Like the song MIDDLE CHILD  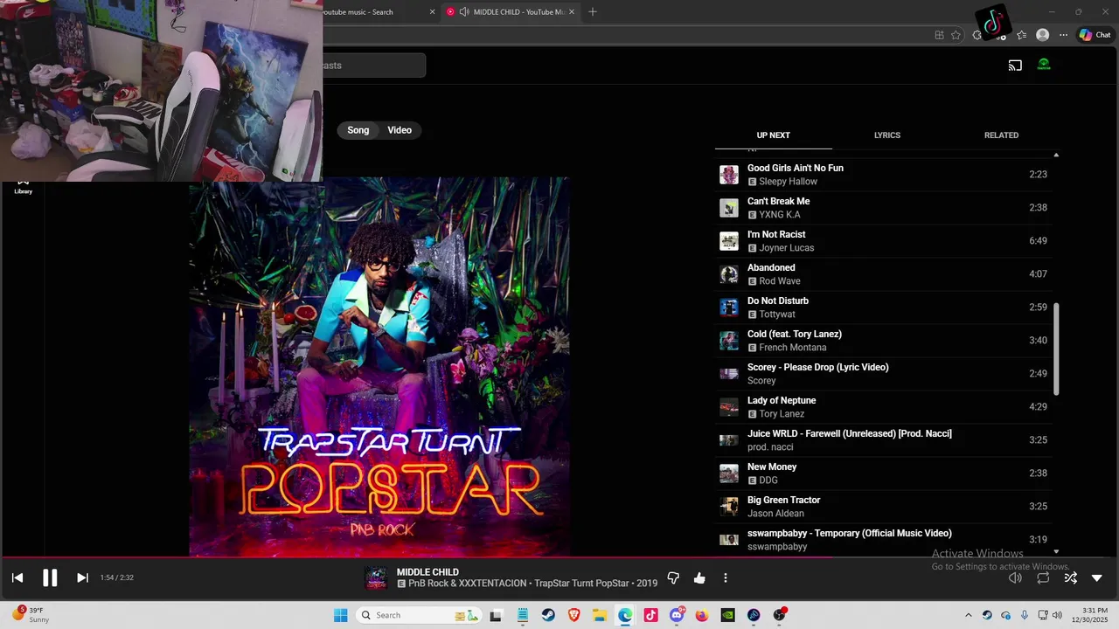(x=699, y=577)
